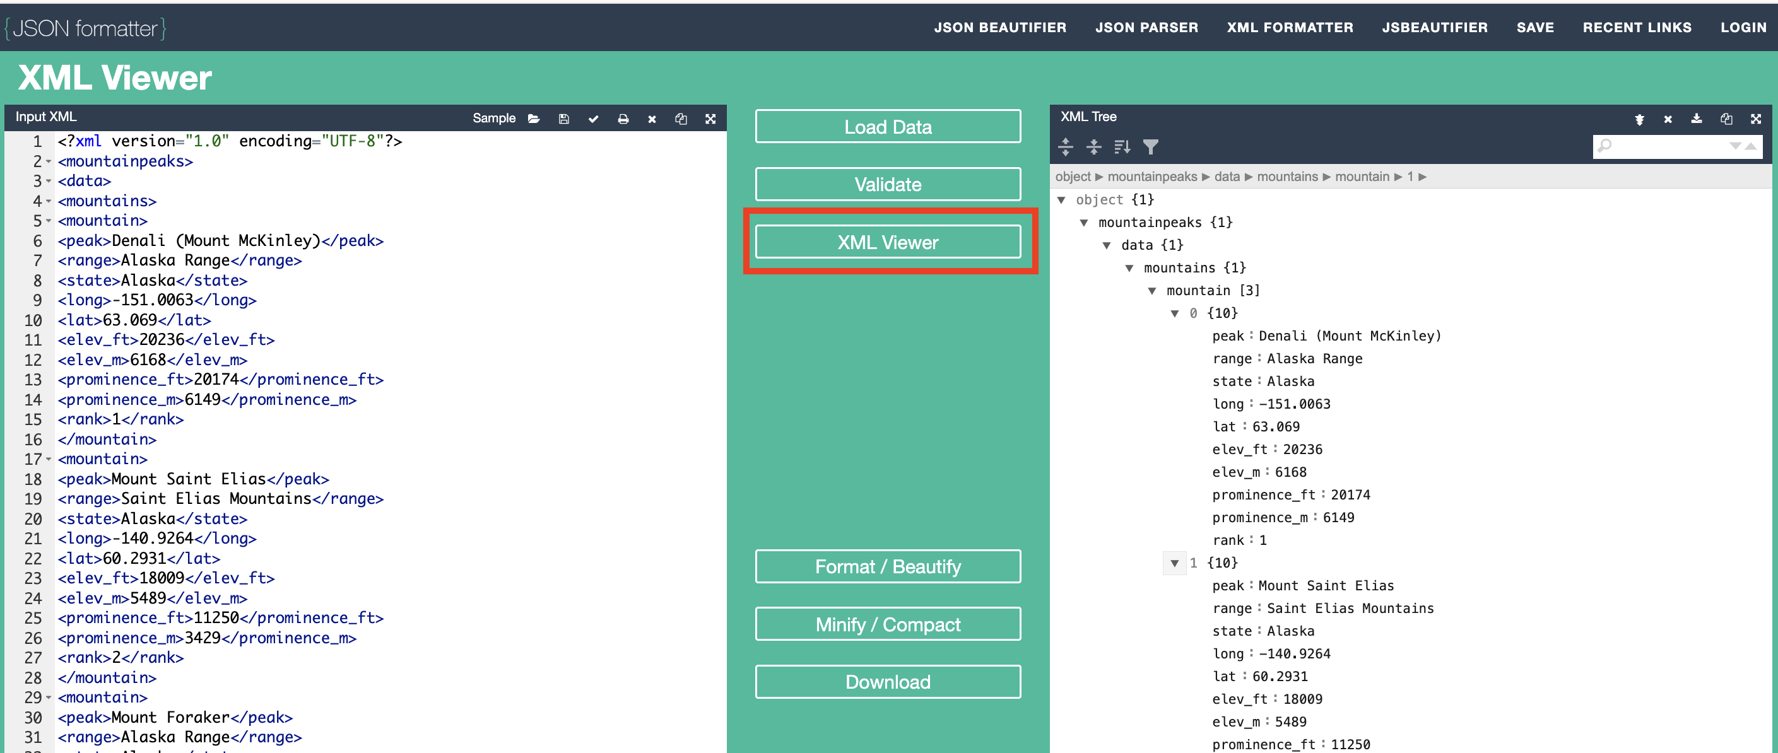Collapse the mountainpeaks node in tree

coord(1083,222)
